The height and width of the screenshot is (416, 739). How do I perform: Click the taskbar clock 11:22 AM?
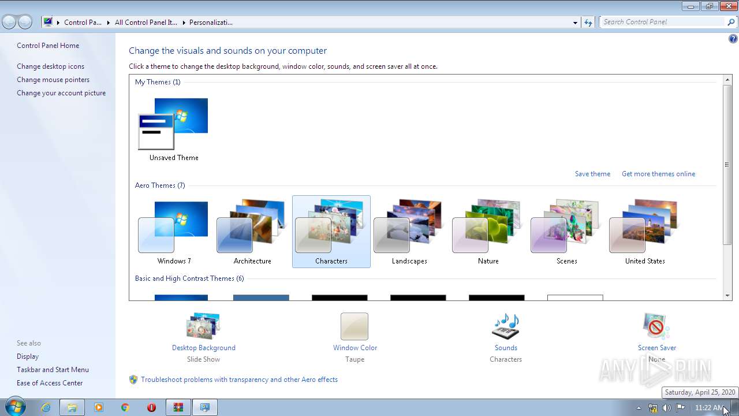[x=709, y=408]
